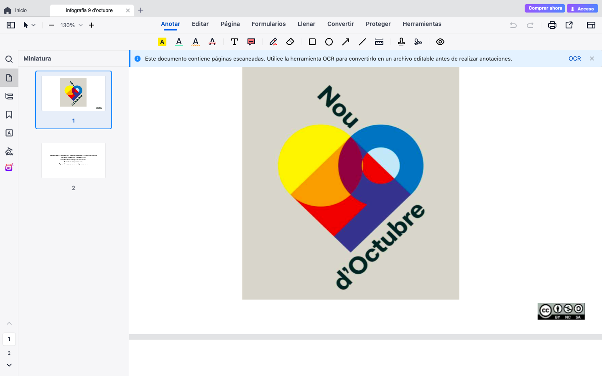Viewport: 602px width, 376px height.
Task: Toggle annotation visibility eye icon
Action: click(440, 42)
